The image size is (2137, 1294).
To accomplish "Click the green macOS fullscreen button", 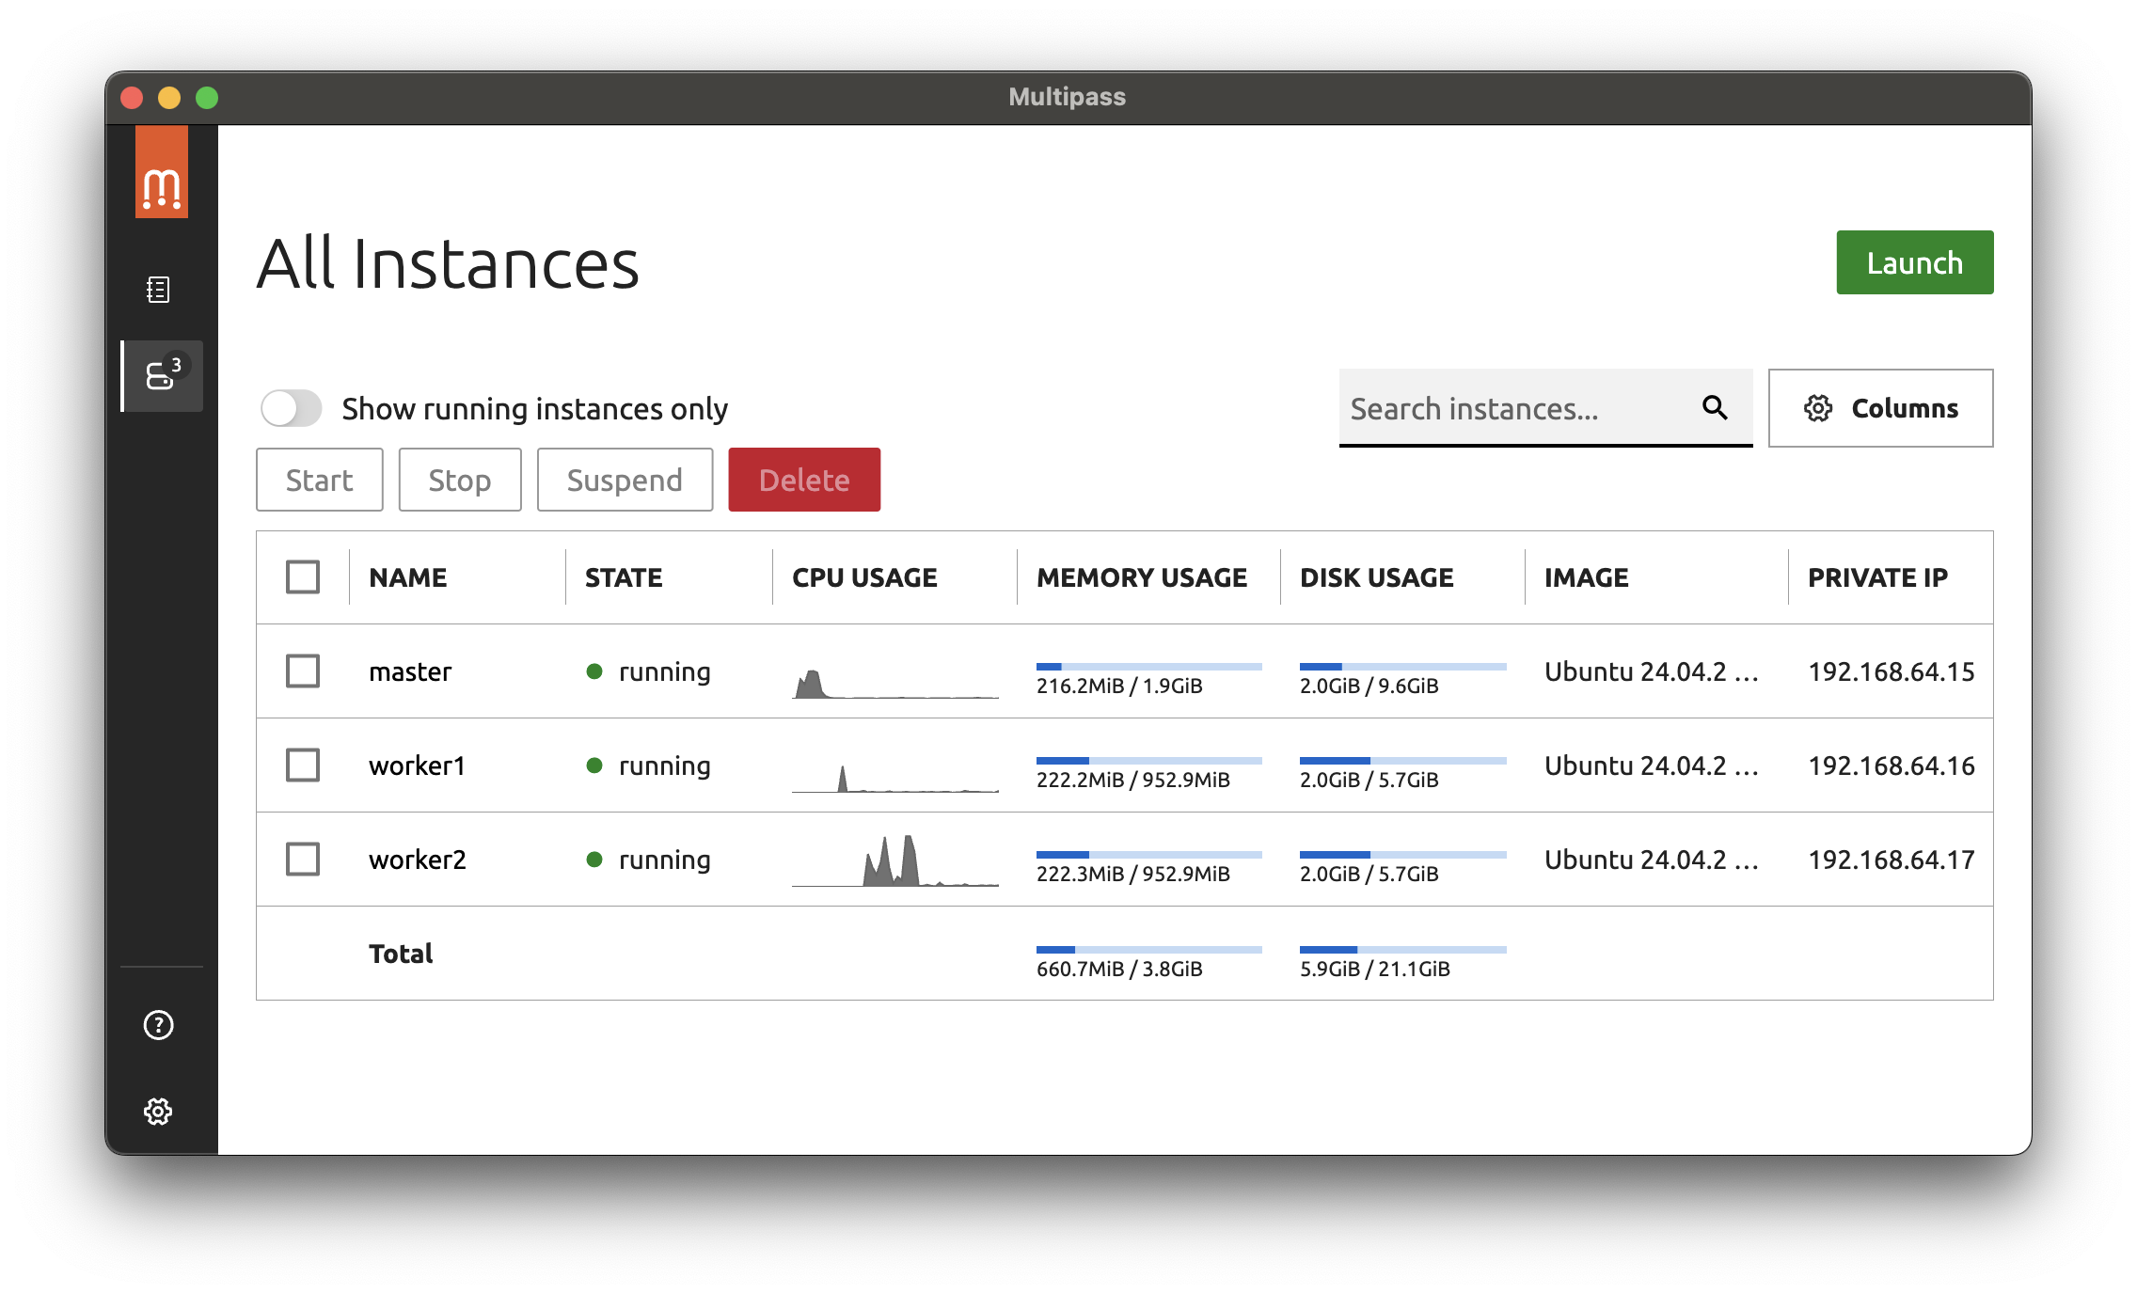I will (207, 98).
